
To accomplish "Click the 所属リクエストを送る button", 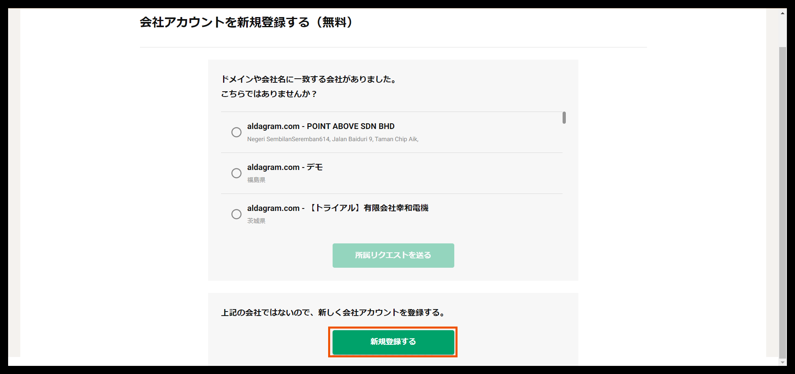I will click(392, 256).
